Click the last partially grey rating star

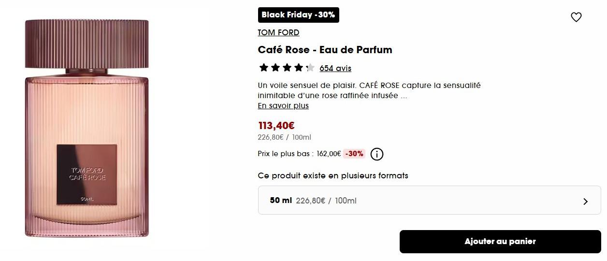310,68
